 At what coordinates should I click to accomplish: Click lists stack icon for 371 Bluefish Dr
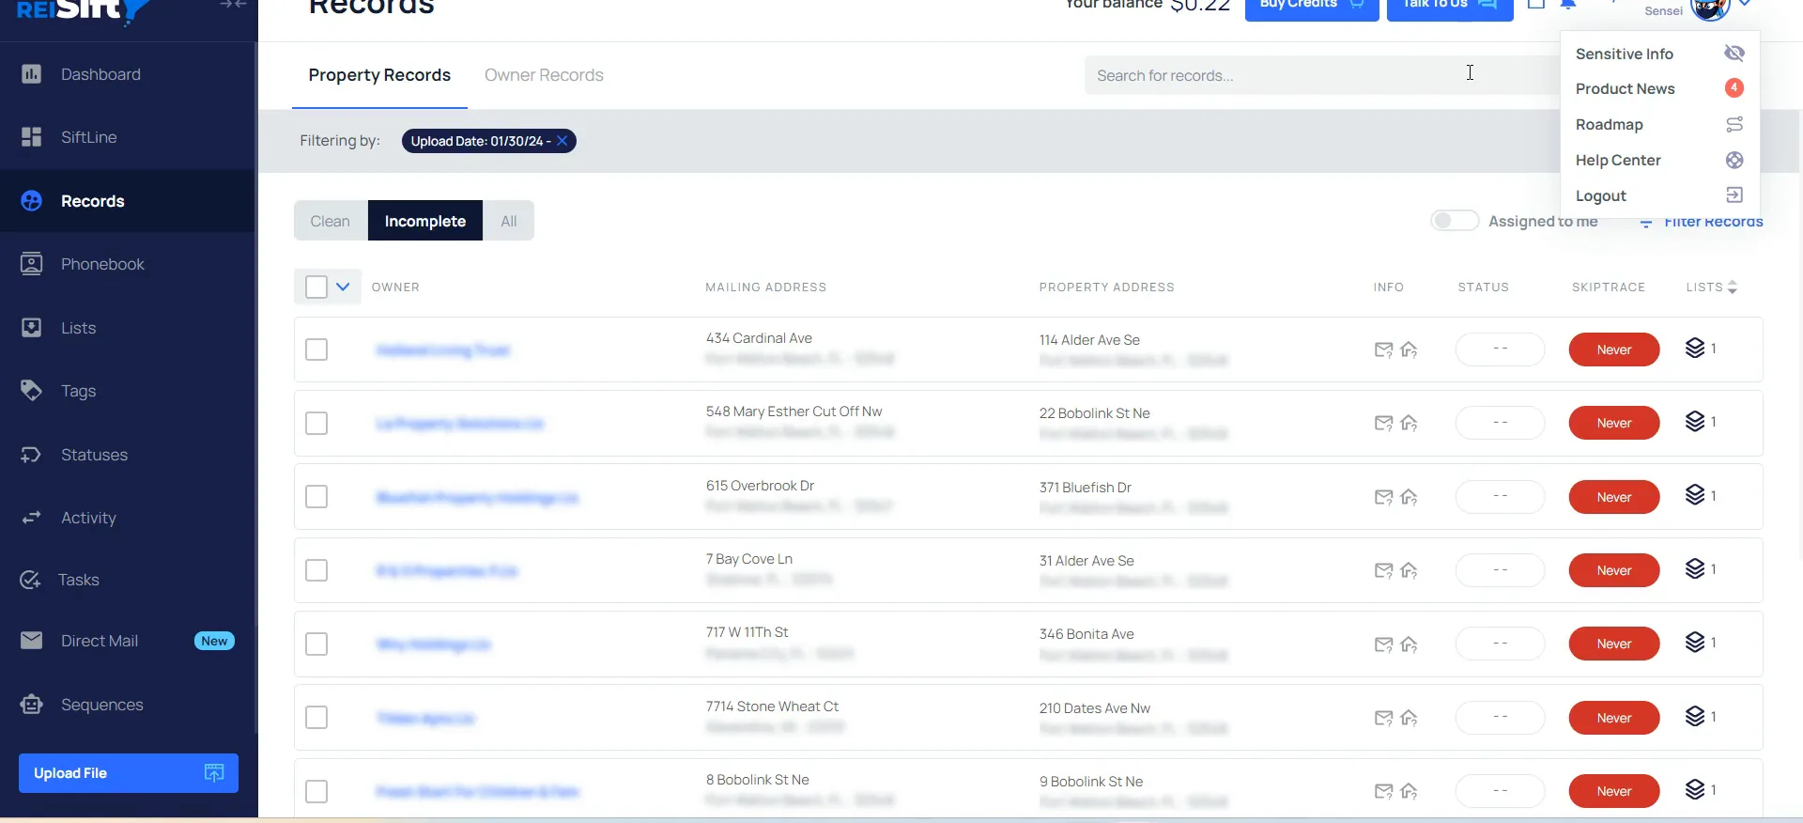[1695, 495]
